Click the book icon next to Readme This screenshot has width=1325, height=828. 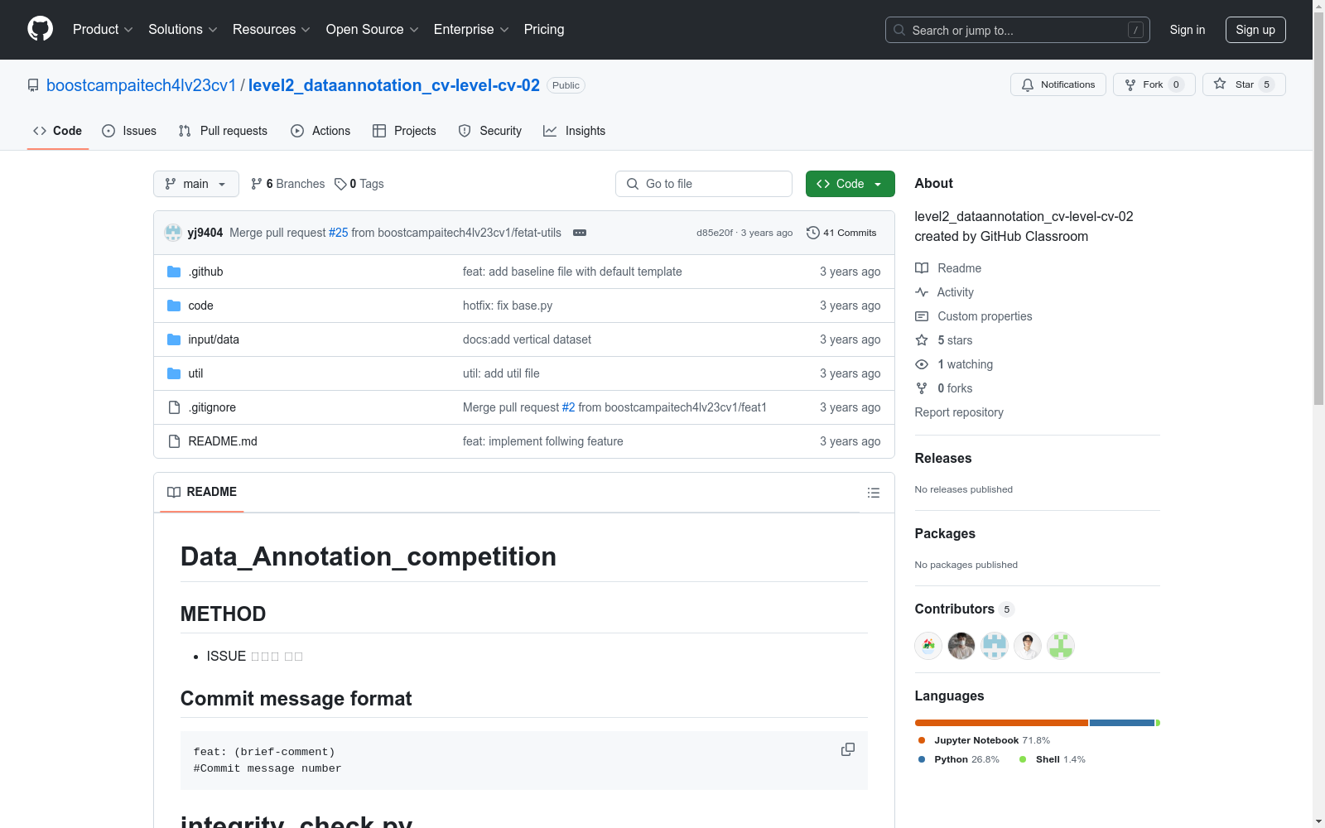tap(922, 268)
